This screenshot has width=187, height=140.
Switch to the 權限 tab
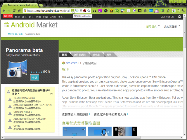click(109, 55)
